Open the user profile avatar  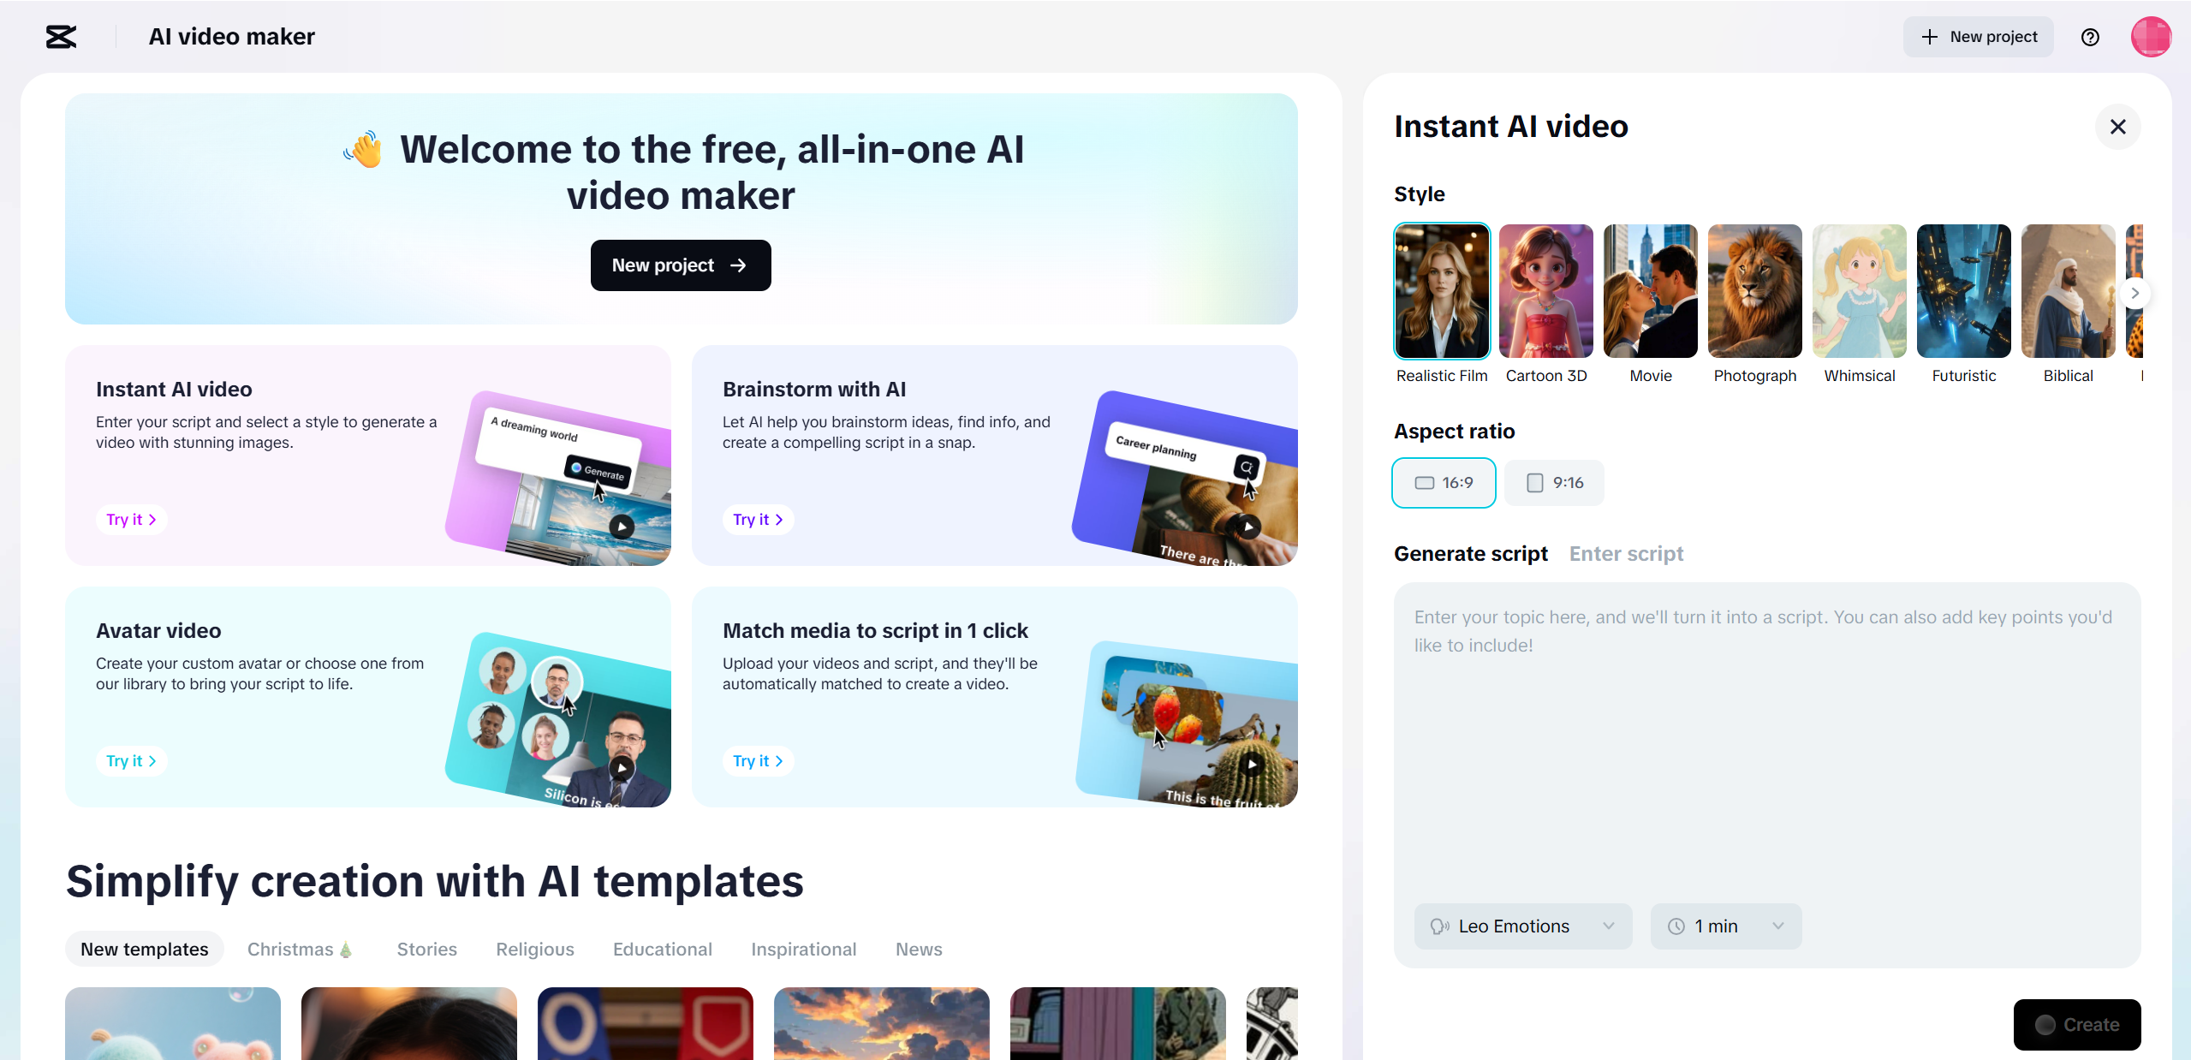click(2150, 37)
